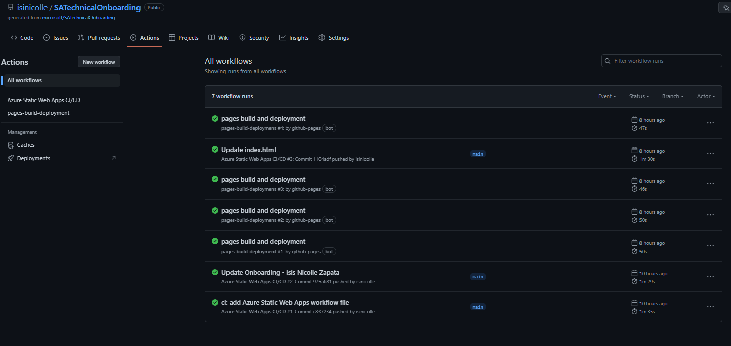Select the Azure Static Web Apps CI/CD workflow
The image size is (731, 346).
click(43, 100)
